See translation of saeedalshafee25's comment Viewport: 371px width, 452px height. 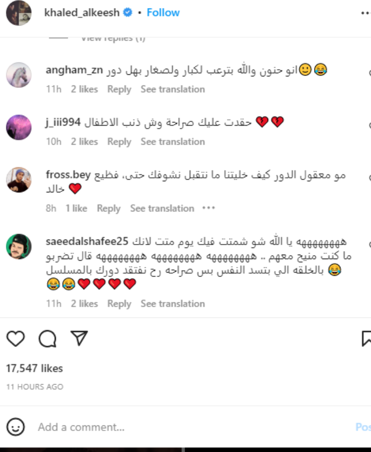pyautogui.click(x=173, y=303)
